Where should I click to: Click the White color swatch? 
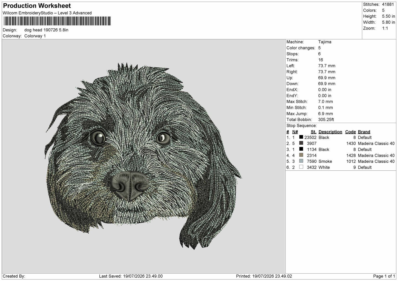(x=301, y=167)
